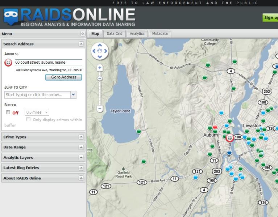Screen dimensions: 278x217
Task: Click route 136 shield on Riverside Dr
Action: tap(263, 202)
